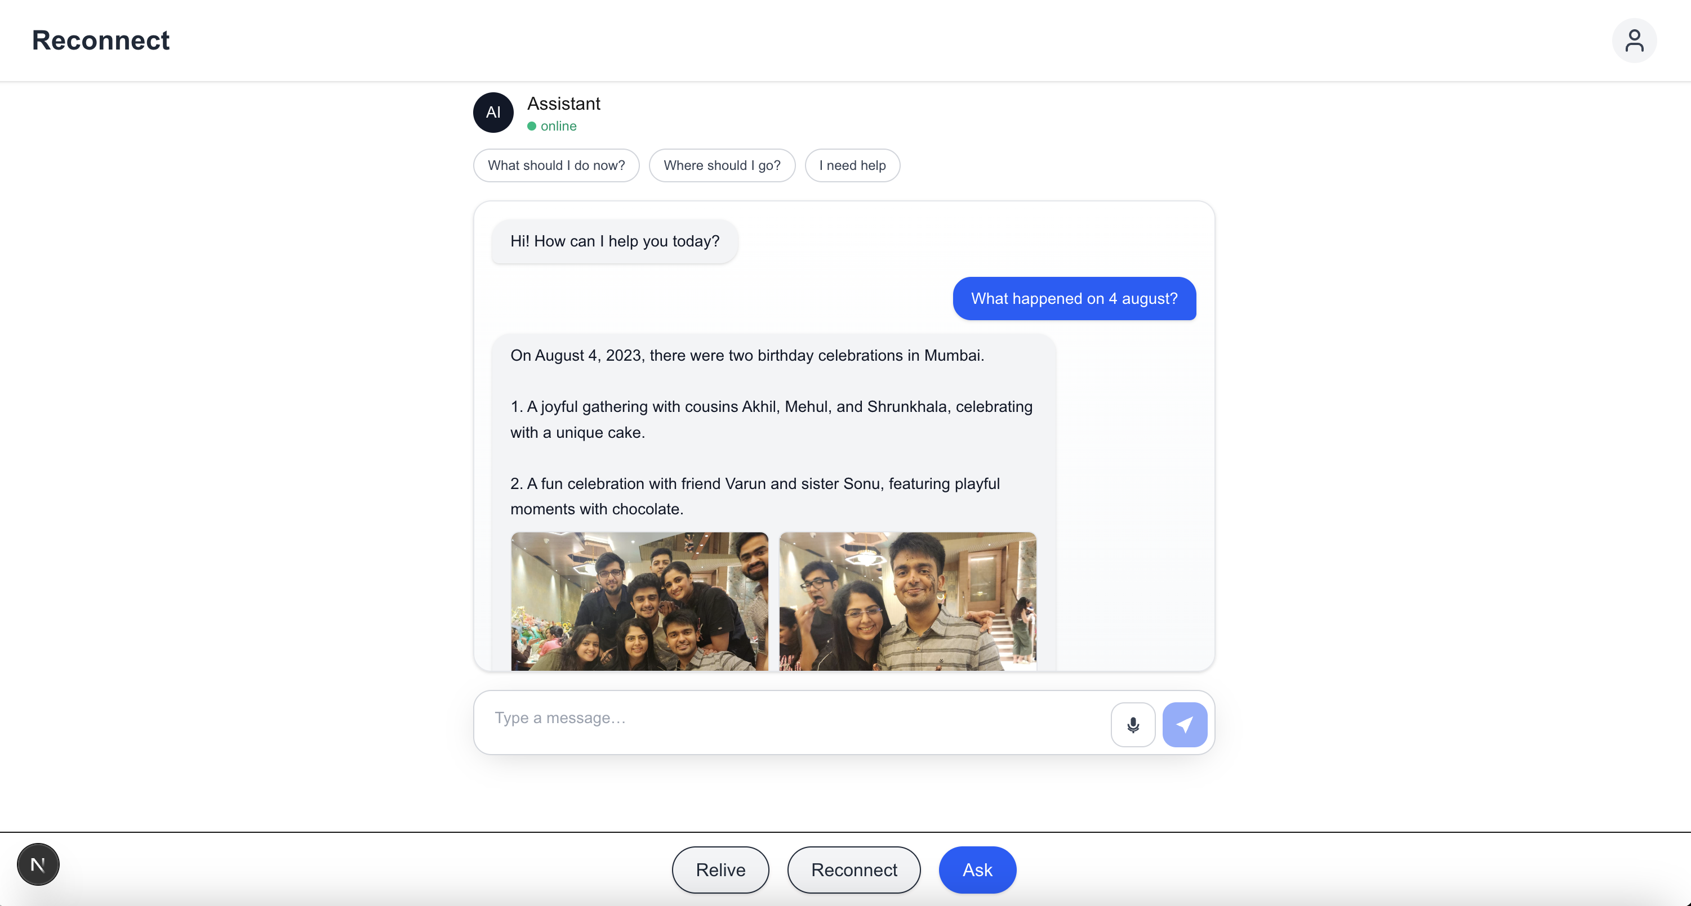This screenshot has width=1691, height=906.
Task: Click the AI assistant avatar
Action: (x=493, y=113)
